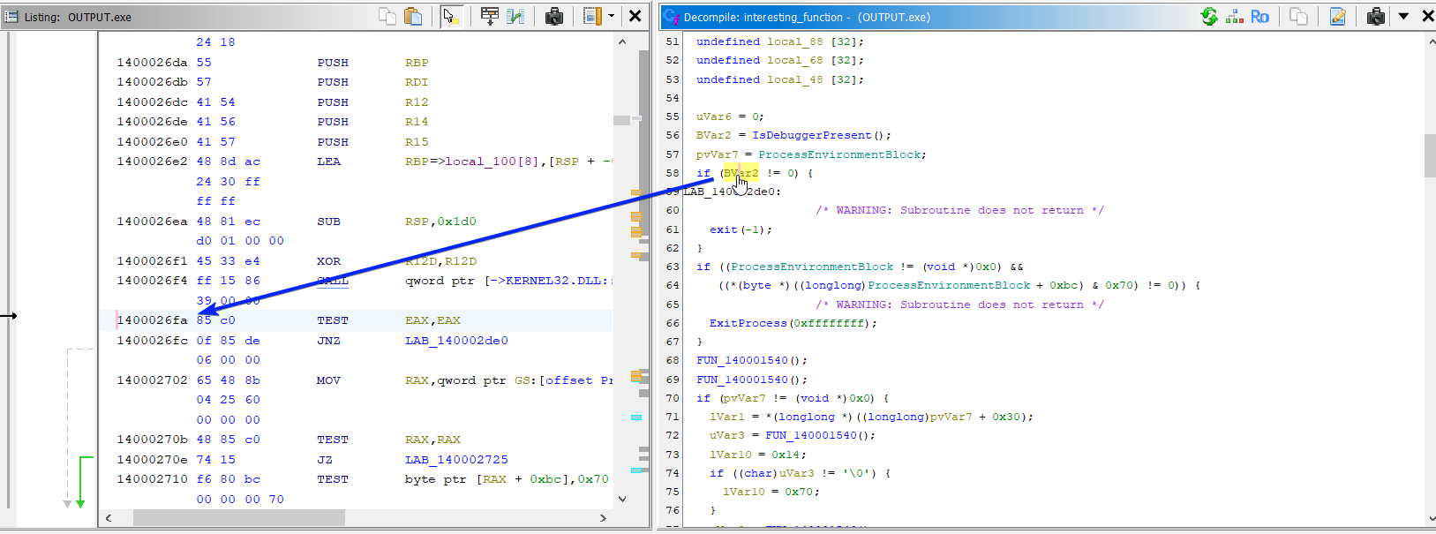This screenshot has height=534, width=1436.
Task: Open the browser field editor icon
Action: pyautogui.click(x=489, y=16)
